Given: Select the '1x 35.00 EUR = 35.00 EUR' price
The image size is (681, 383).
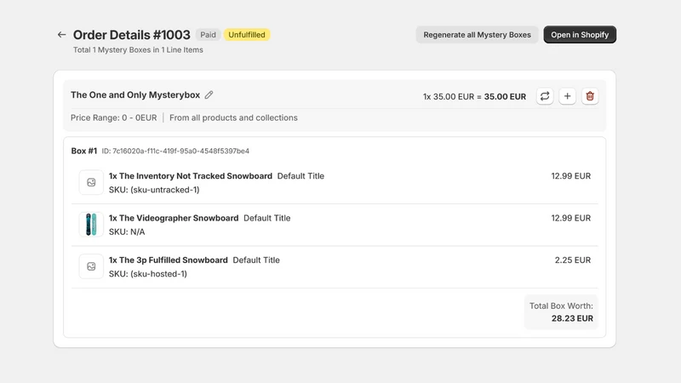Looking at the screenshot, I should [x=474, y=96].
